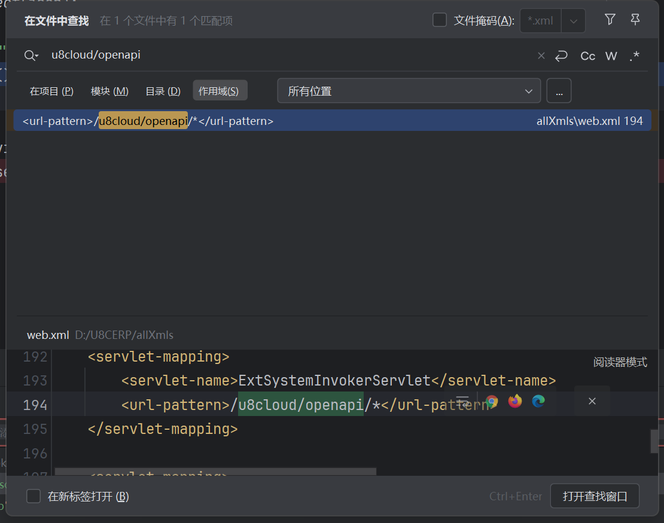664x523 pixels.
Task: Click the web.xml file name label
Action: point(48,335)
